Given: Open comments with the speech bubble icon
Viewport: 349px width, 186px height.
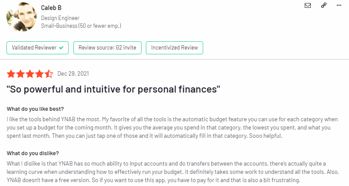Looking at the screenshot, I should point(339,6).
